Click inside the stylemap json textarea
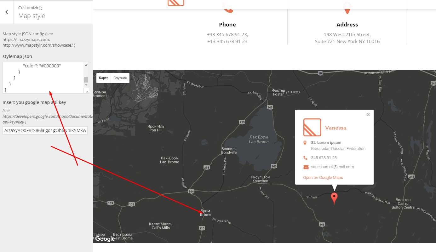 point(43,77)
